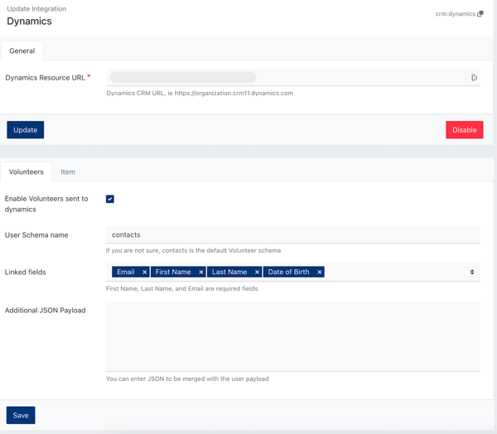Click the crm:dynamics text
Screen dimensions: 497x434
(x=455, y=14)
